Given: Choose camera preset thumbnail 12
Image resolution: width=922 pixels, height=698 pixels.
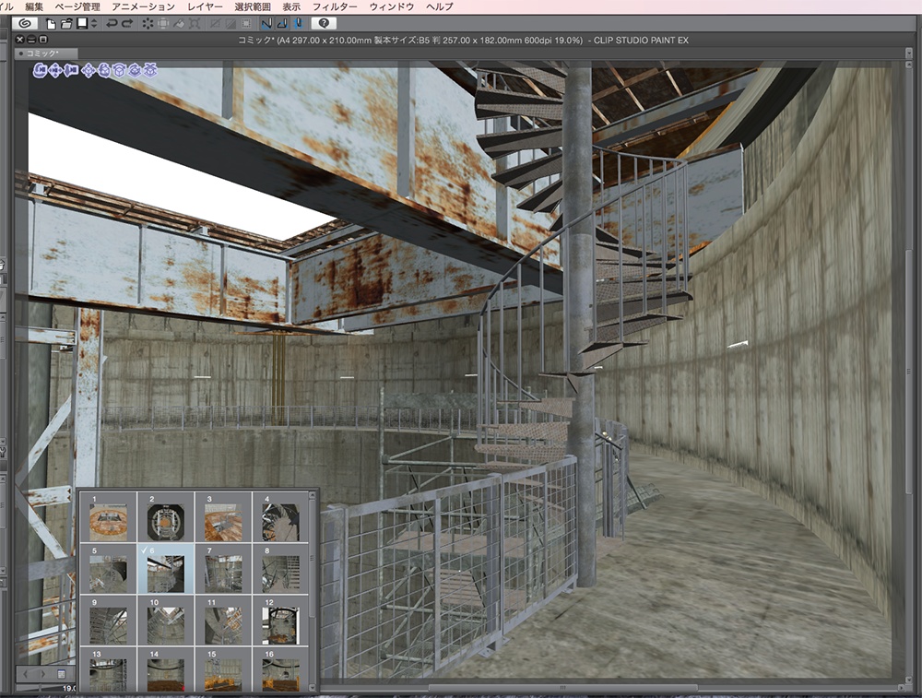Looking at the screenshot, I should [x=280, y=621].
